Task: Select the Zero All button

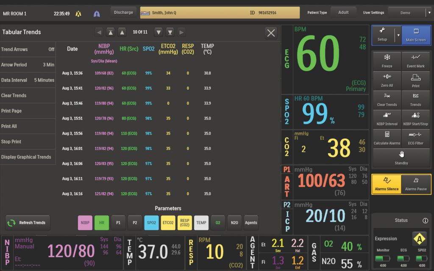Action: 387,80
